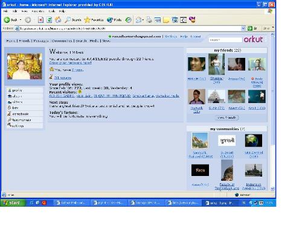Open the Favorites menu
The width and height of the screenshot is (302, 226).
pyautogui.click(x=38, y=11)
